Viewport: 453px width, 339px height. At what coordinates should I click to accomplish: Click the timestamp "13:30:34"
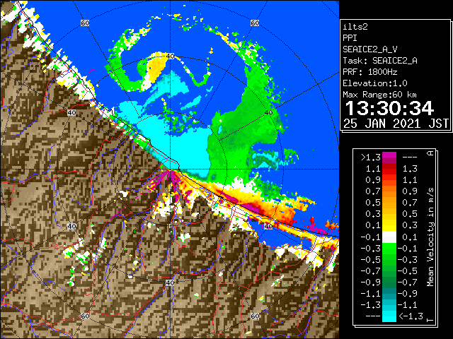tap(389, 109)
